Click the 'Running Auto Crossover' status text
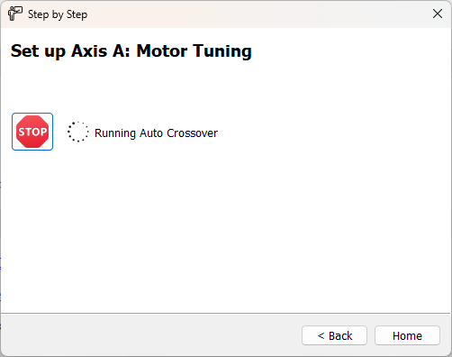 [x=156, y=133]
